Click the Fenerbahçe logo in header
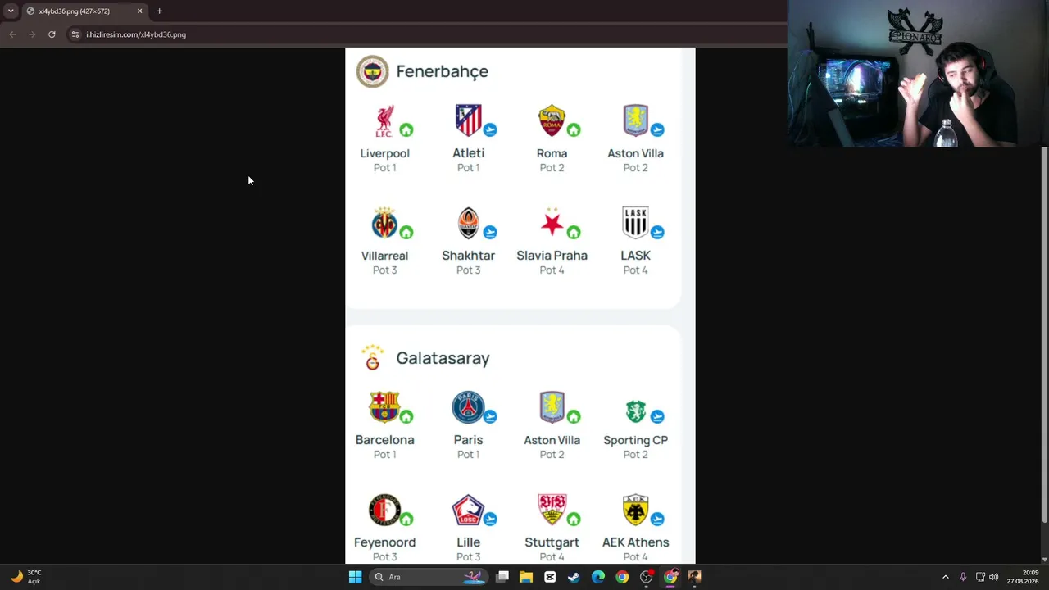This screenshot has width=1049, height=590. click(x=372, y=71)
